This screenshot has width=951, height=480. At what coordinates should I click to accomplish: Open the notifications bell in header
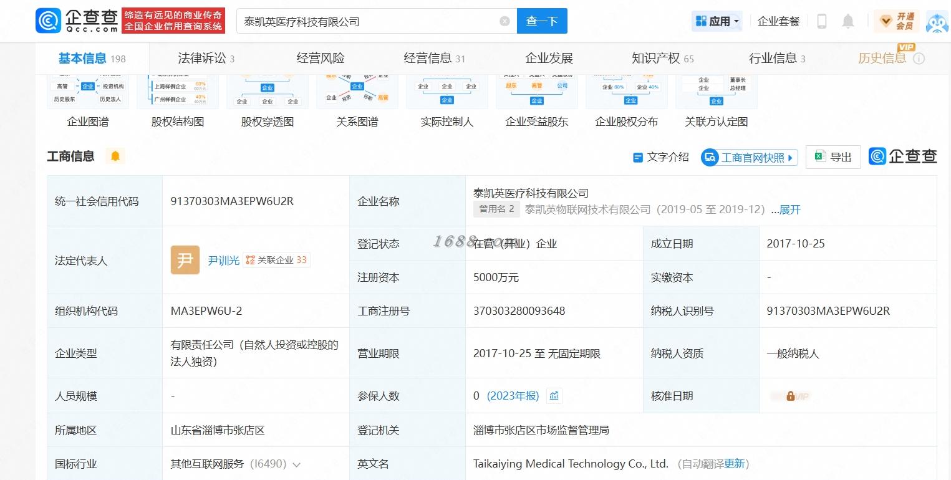click(x=848, y=21)
